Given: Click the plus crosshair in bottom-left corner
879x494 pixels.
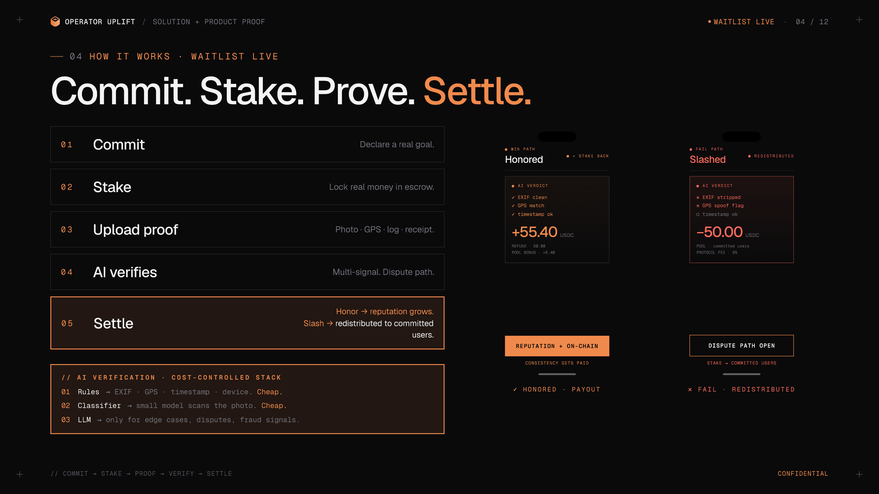Looking at the screenshot, I should click(20, 474).
